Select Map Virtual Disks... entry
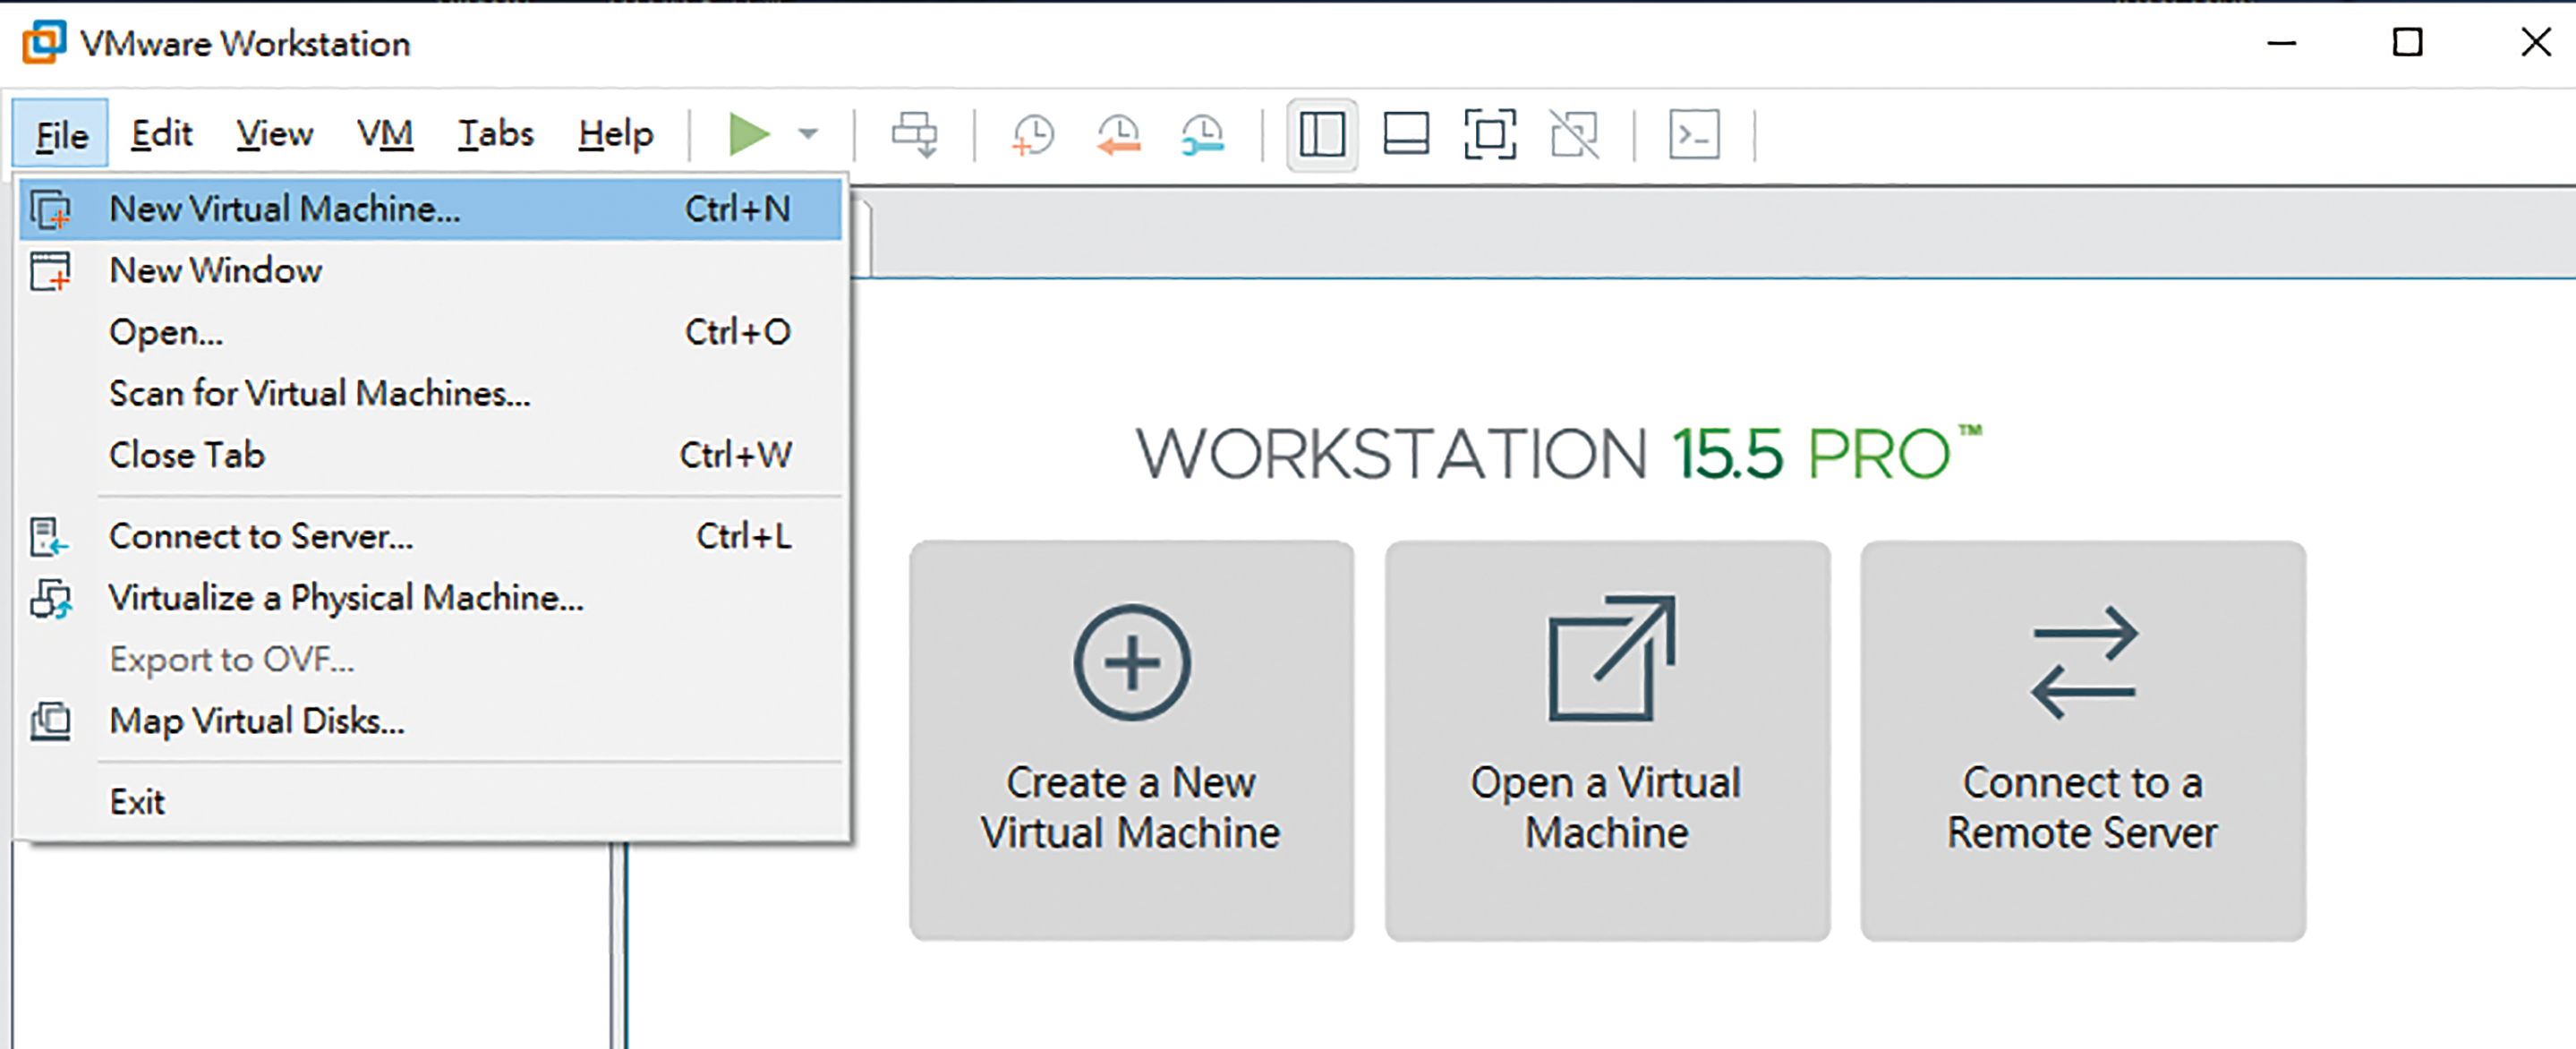This screenshot has height=1049, width=2576. (430, 721)
